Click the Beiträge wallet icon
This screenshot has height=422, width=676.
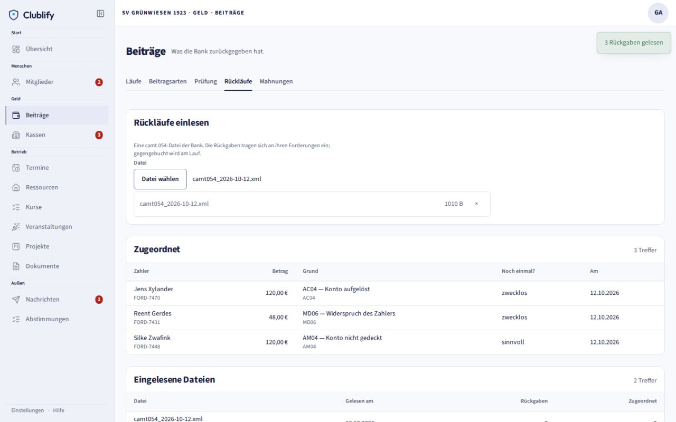click(16, 115)
